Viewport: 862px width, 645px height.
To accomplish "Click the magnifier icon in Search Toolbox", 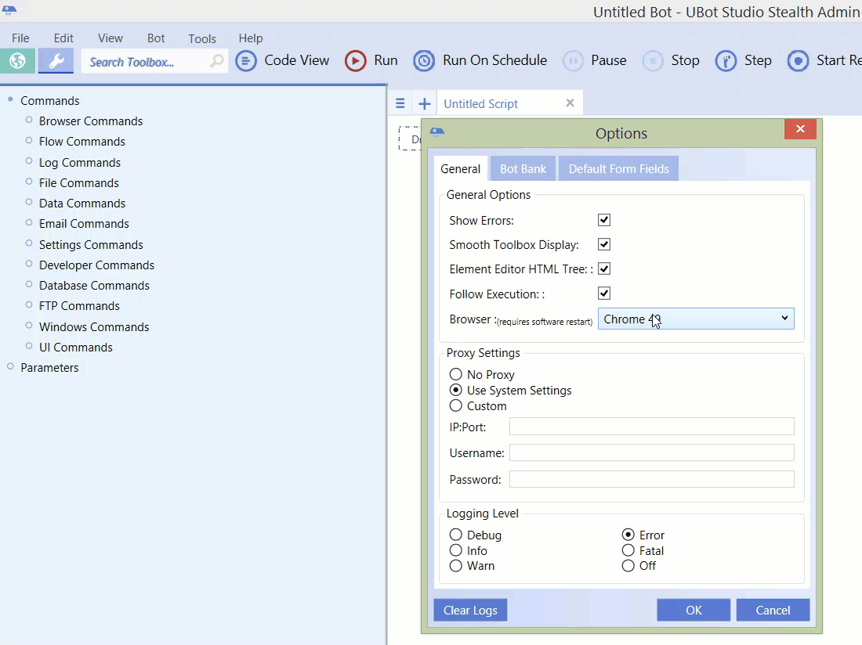I will (x=217, y=60).
